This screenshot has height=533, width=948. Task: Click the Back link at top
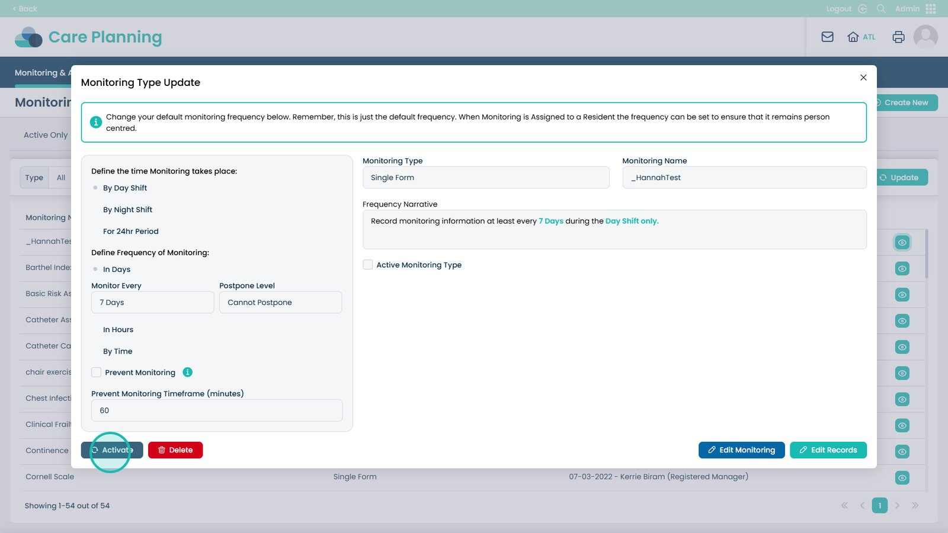tap(25, 9)
